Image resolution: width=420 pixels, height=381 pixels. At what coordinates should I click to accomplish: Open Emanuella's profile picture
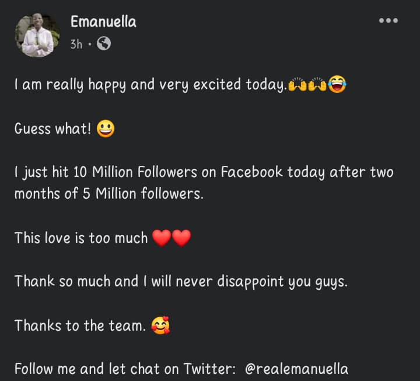pos(37,34)
